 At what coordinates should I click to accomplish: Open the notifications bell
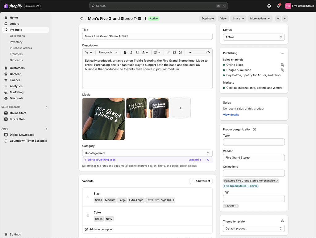click(x=279, y=6)
